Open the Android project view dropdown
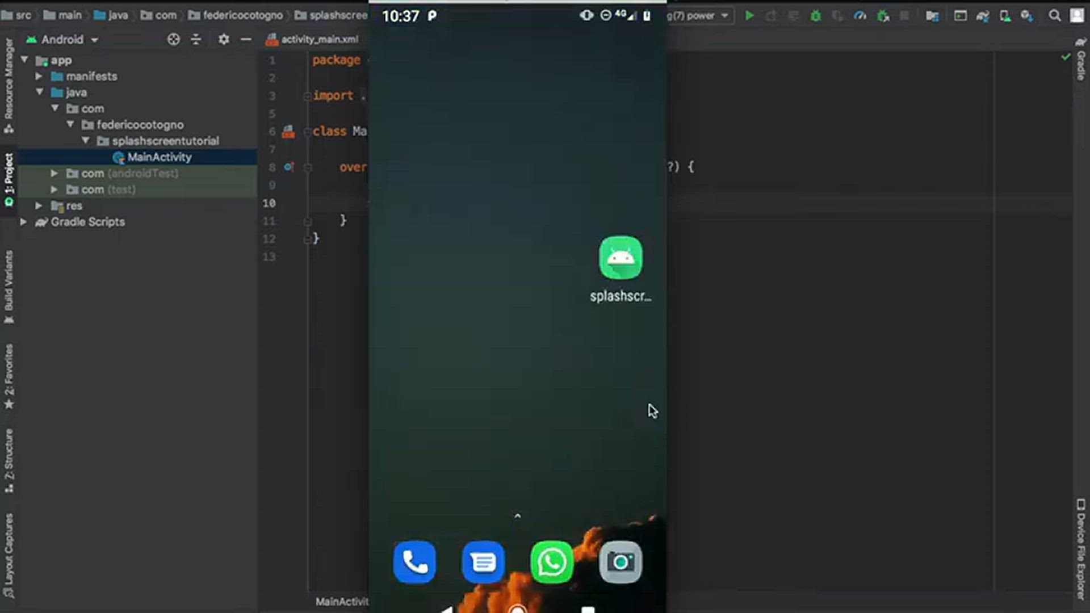1090x613 pixels. (x=62, y=39)
